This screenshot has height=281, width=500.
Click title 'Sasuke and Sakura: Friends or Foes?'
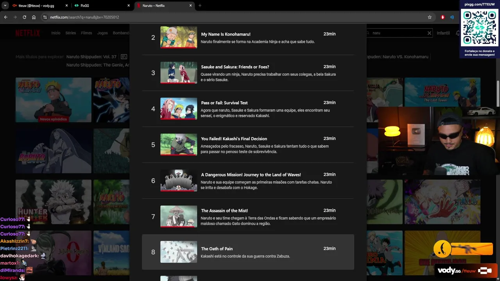click(x=235, y=67)
